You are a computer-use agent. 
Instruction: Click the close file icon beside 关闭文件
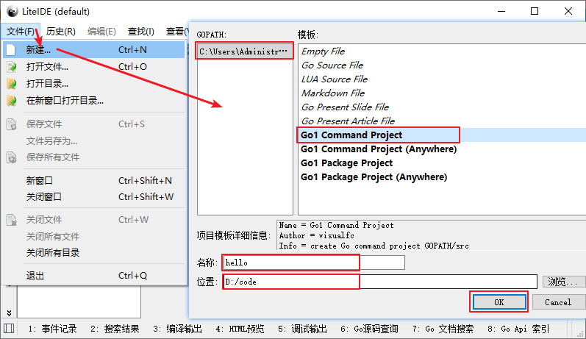[12, 220]
